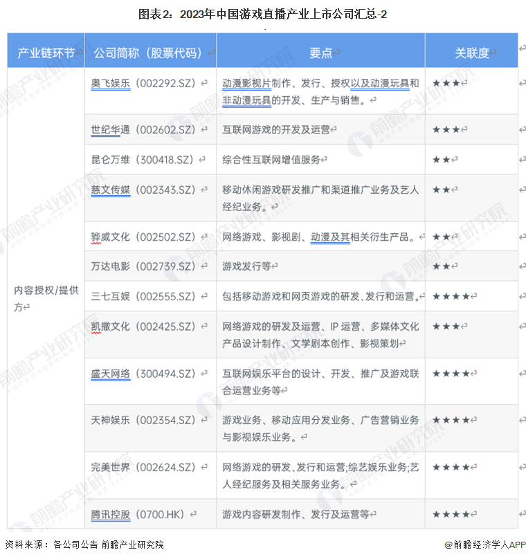
Task: Click the star rating in 凯撒文化 row
Action: 446,327
